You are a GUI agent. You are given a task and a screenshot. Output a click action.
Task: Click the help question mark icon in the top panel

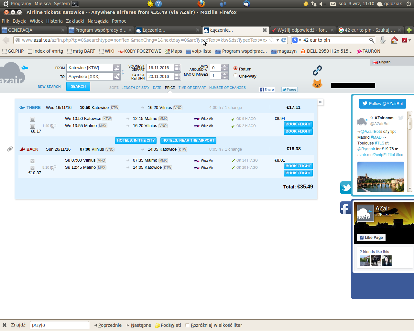(x=158, y=4)
